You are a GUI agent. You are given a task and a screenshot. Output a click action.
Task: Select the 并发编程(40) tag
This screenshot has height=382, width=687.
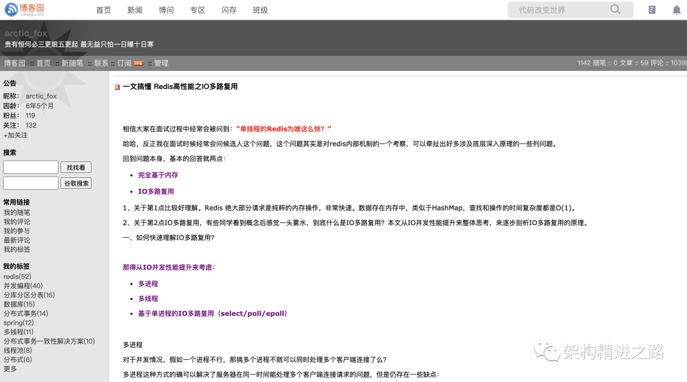pos(24,286)
